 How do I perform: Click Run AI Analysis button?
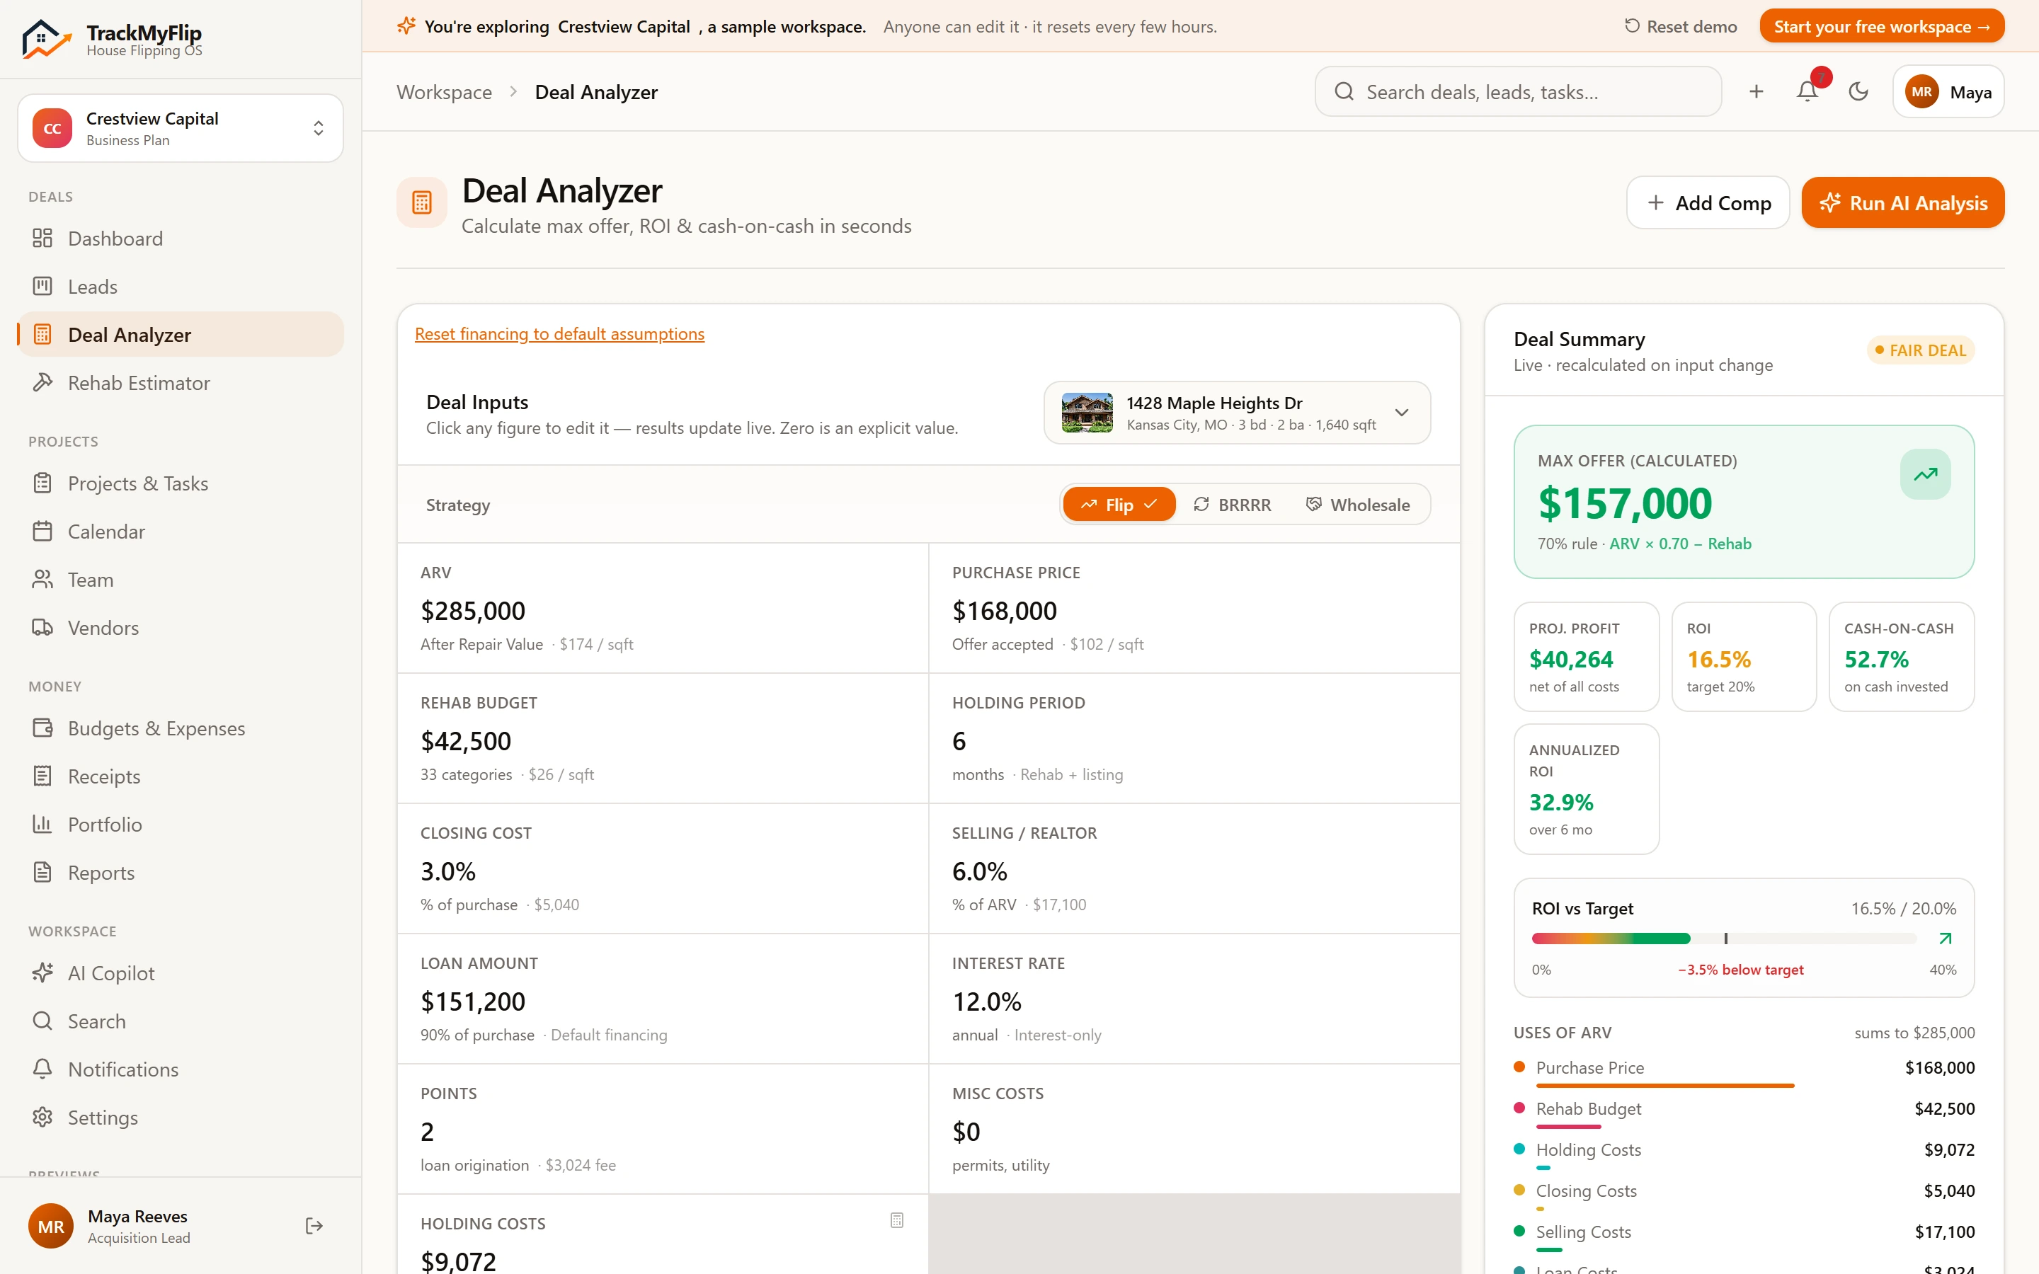[x=1902, y=202]
